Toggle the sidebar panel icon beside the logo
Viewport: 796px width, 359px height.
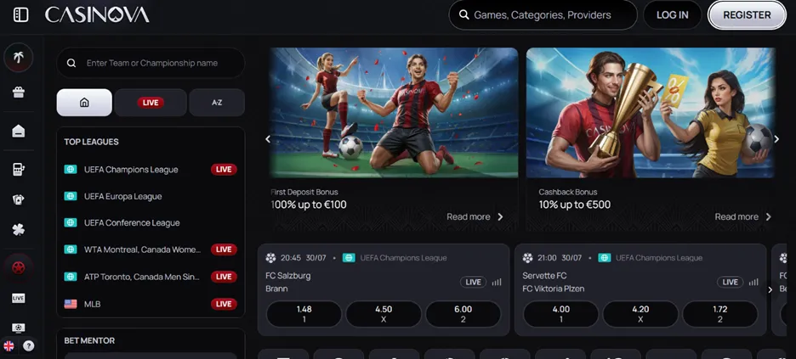point(20,14)
